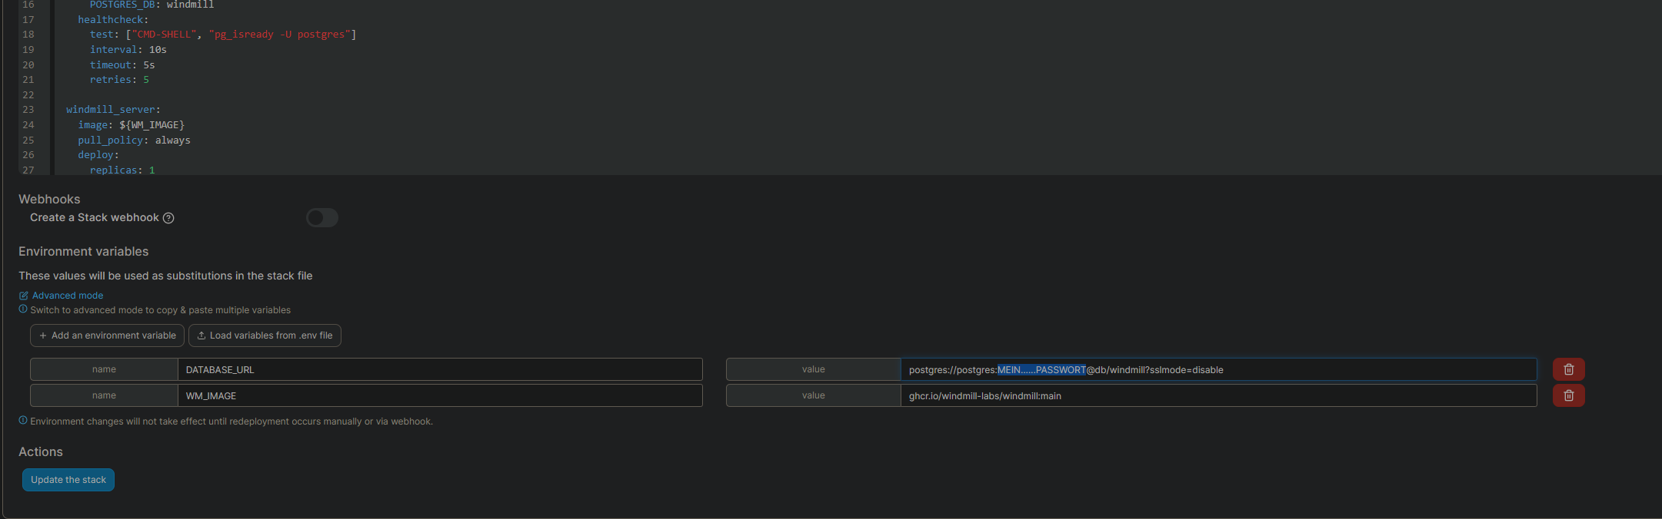Screen dimensions: 1662x519
Task: Click the upload icon on Load variables from .env file
Action: coord(202,336)
